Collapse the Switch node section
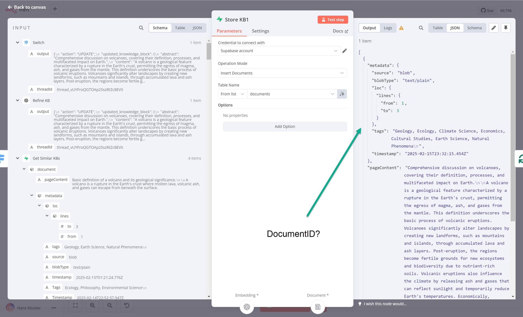This screenshot has height=317, width=523. pos(17,42)
